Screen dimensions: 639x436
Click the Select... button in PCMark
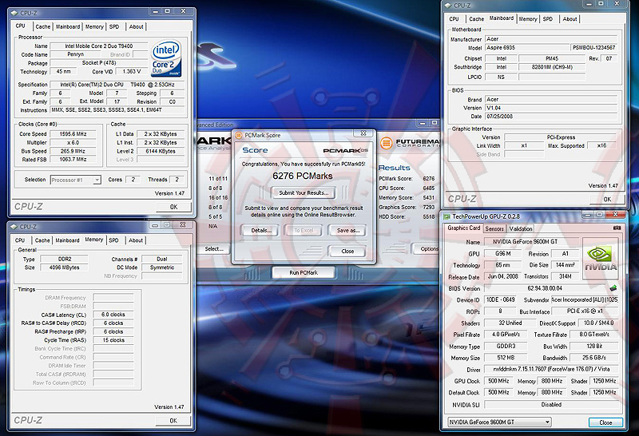coord(213,248)
